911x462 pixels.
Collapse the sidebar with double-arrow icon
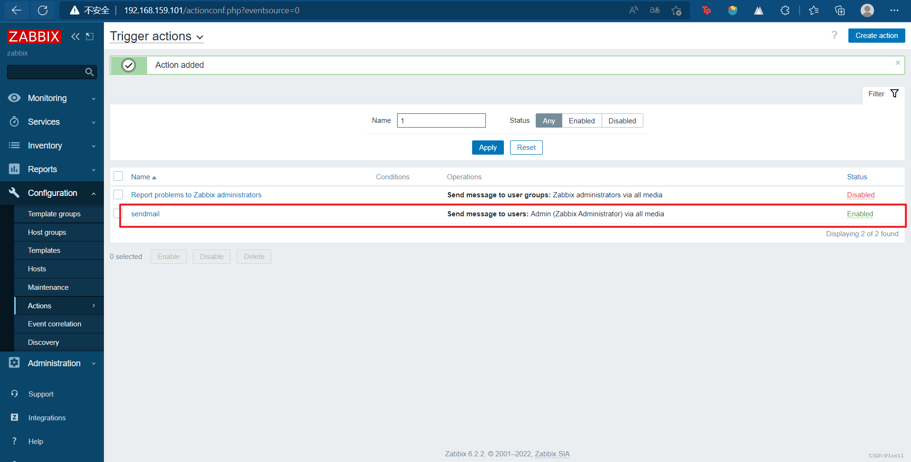(75, 37)
